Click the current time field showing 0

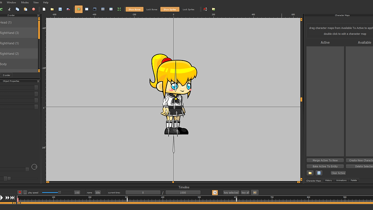[x=143, y=193]
